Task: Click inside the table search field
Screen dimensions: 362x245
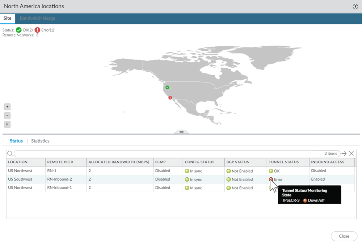Action: click(x=145, y=153)
